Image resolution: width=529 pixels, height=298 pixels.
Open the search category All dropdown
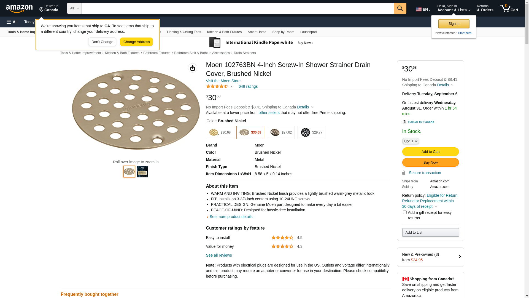click(x=74, y=8)
